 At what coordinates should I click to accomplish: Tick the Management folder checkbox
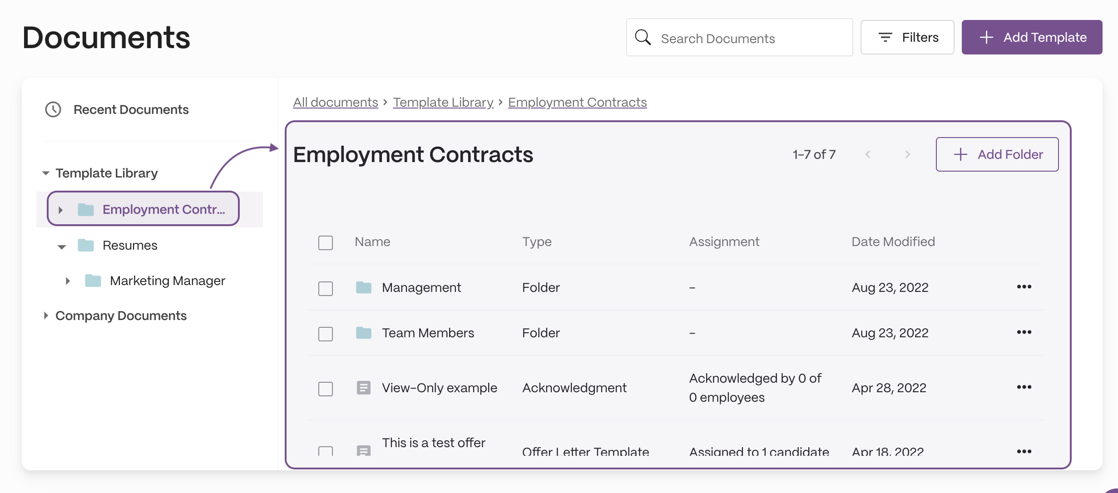tap(326, 288)
